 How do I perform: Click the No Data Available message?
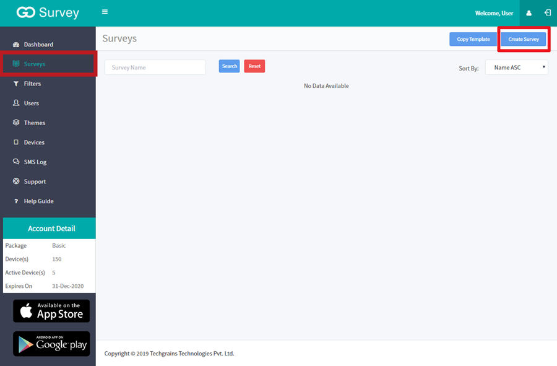tap(326, 85)
